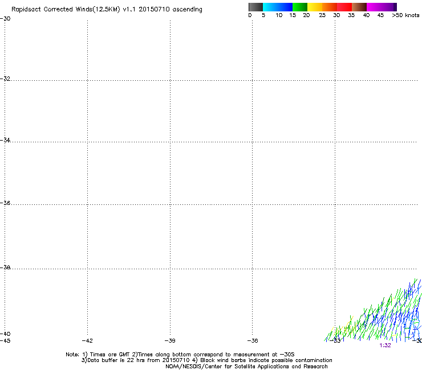
Task: Click the -42 longitude axis label
Action: [87, 341]
